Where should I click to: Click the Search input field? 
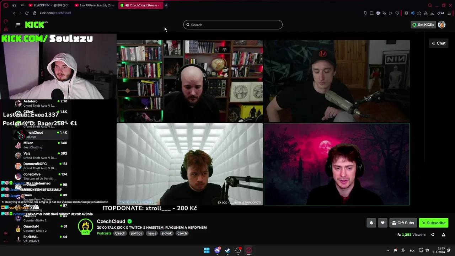pyautogui.click(x=233, y=25)
